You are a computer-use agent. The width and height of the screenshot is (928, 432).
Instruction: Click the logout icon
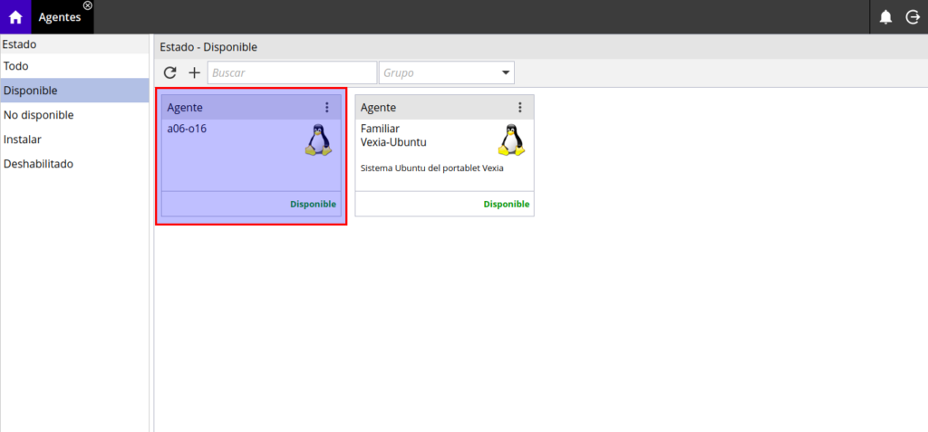(913, 17)
